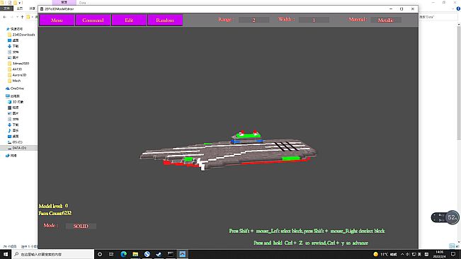Open terminal window icon on taskbar
The image size is (461, 259).
coord(171,254)
